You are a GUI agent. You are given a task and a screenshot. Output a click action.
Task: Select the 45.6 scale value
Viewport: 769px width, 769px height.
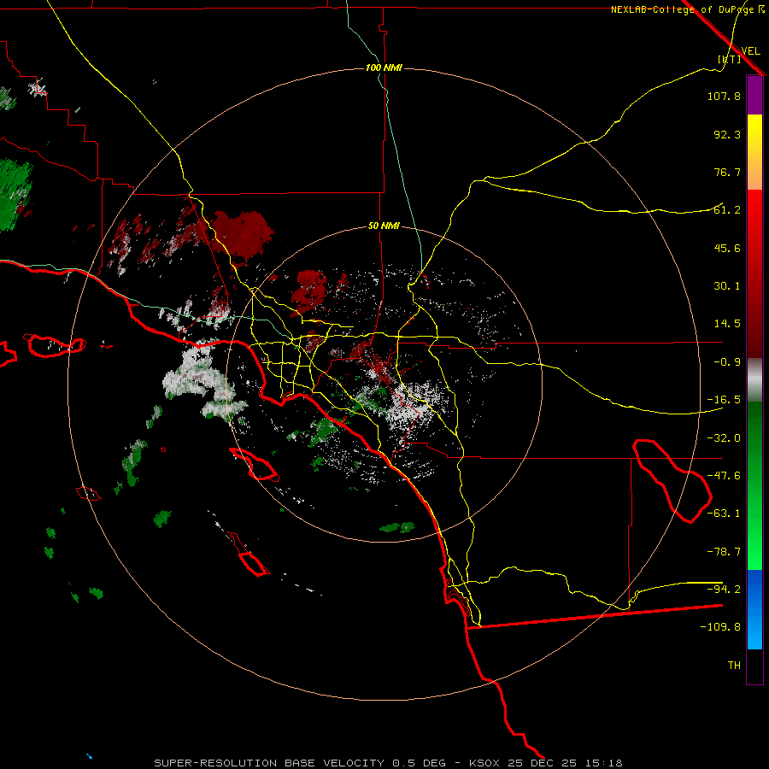point(727,248)
